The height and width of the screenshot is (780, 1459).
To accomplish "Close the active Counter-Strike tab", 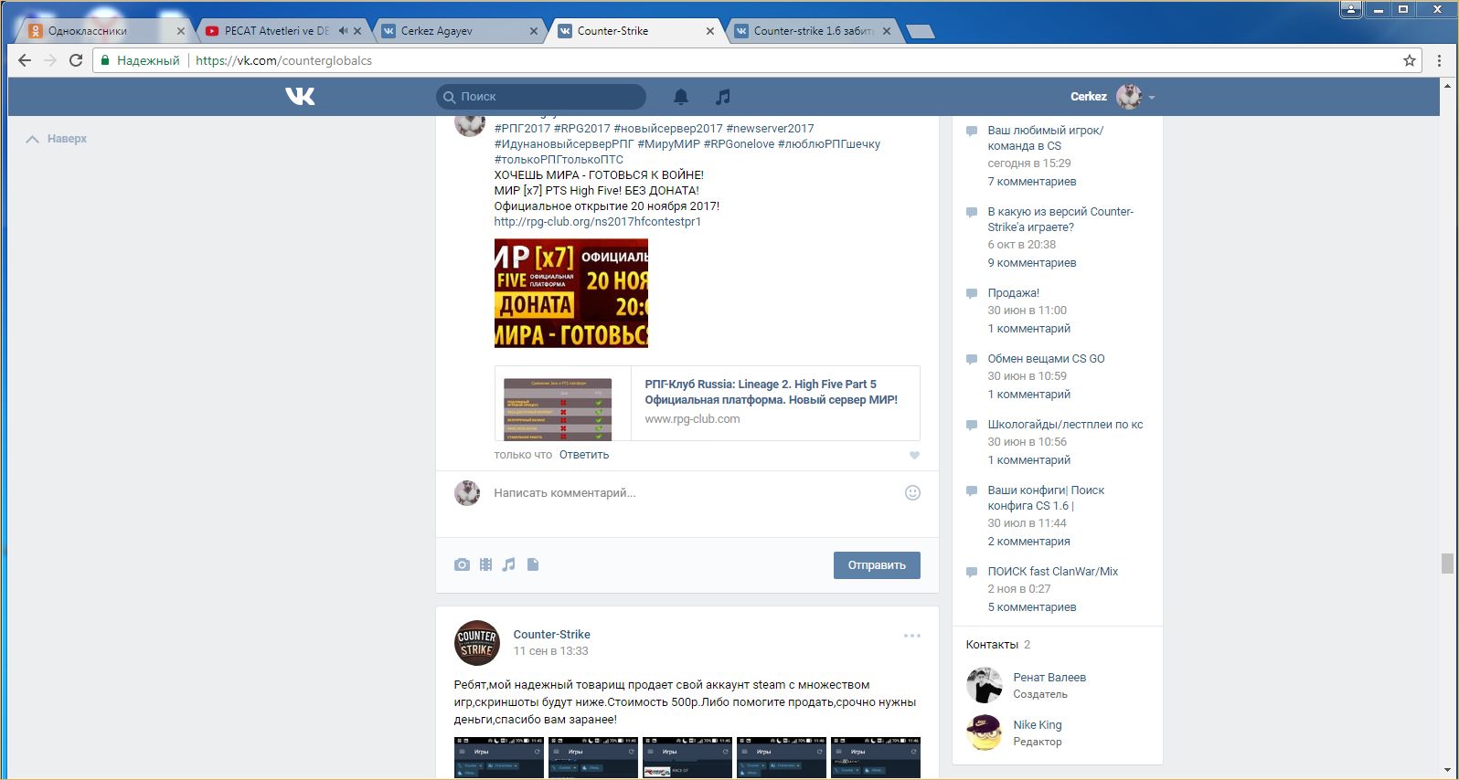I will pos(710,30).
